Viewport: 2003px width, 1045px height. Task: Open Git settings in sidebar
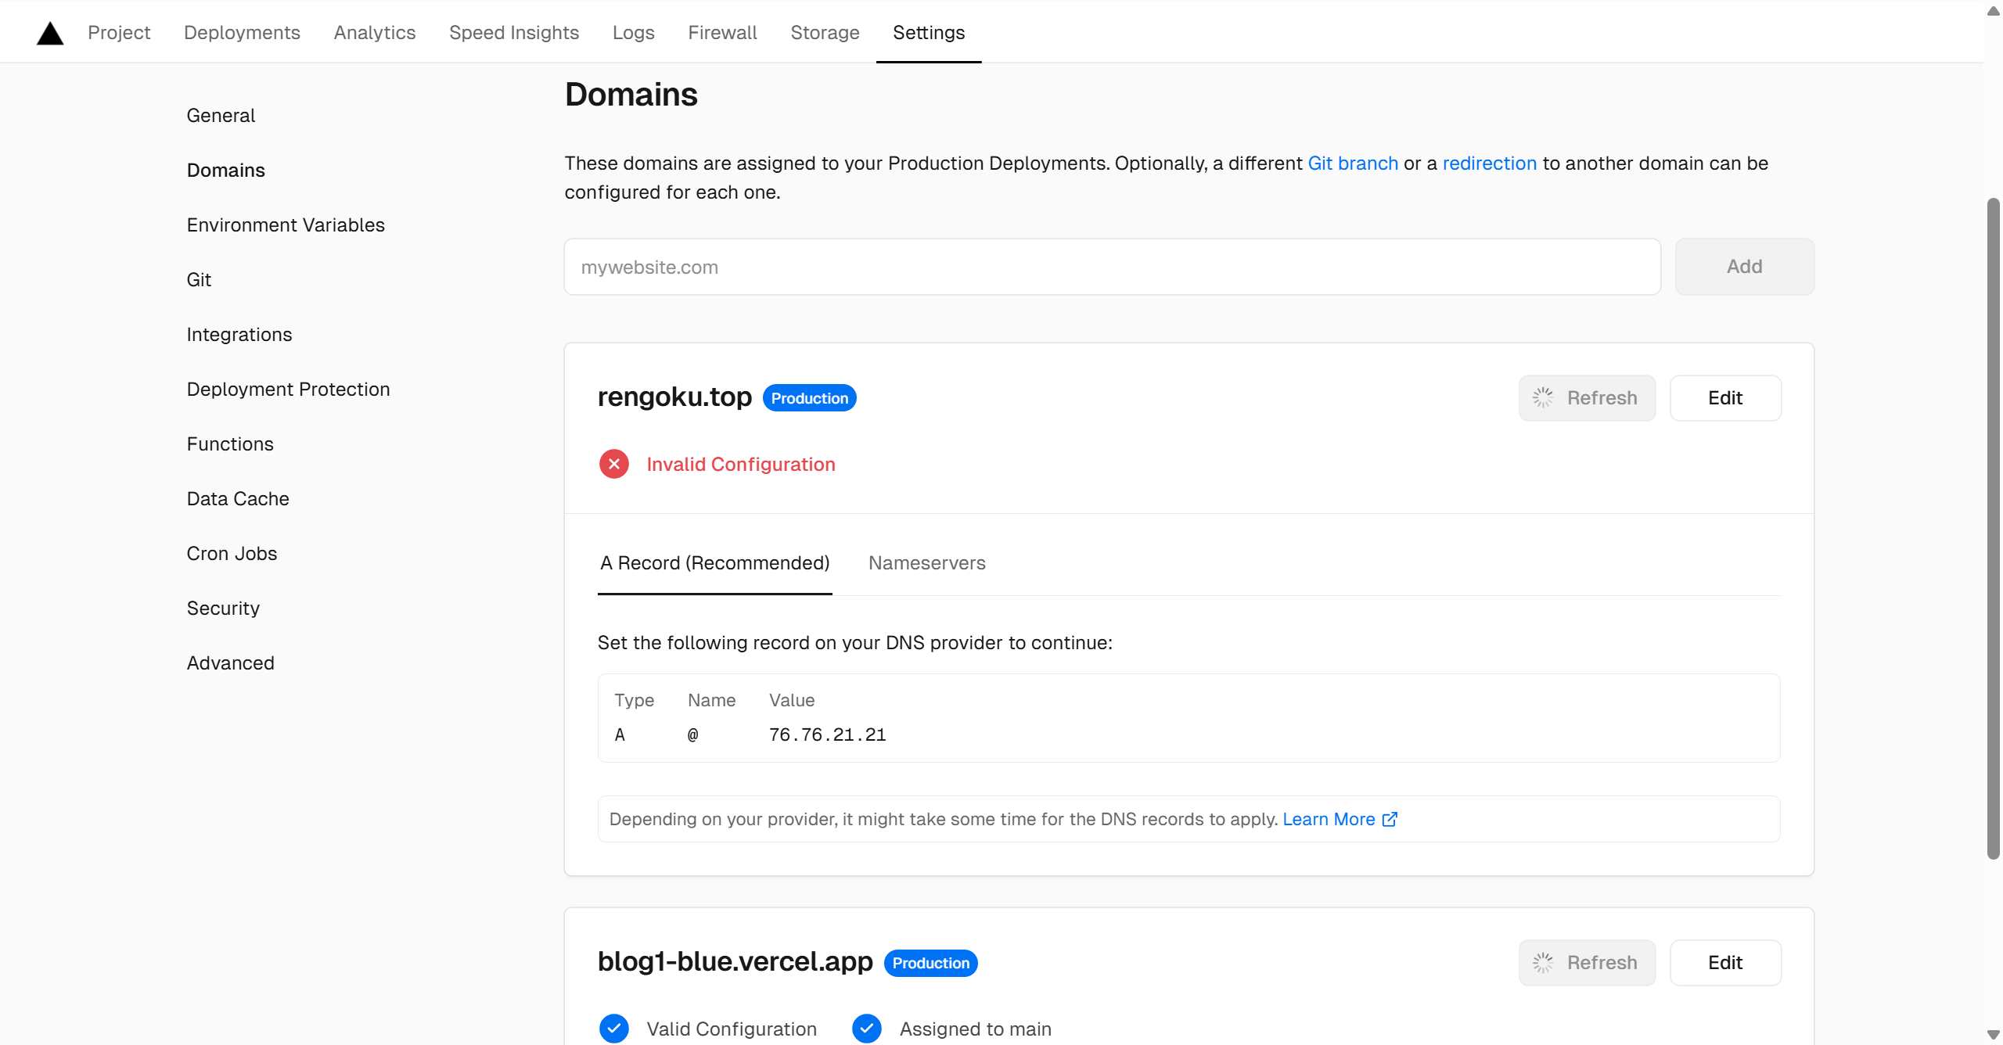coord(199,280)
